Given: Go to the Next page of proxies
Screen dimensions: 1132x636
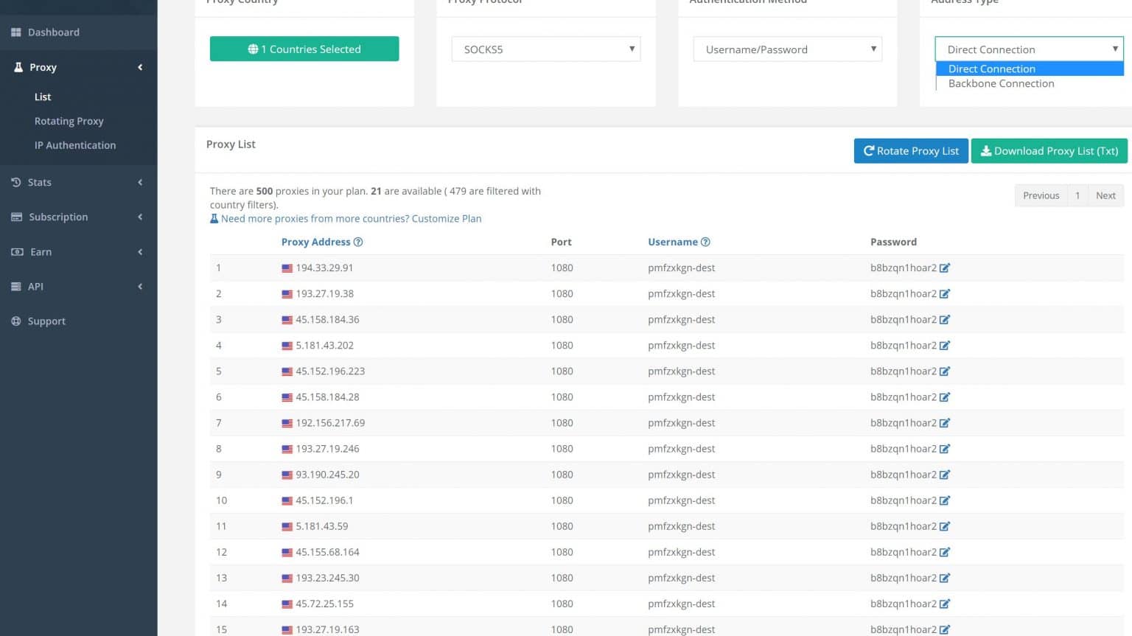Looking at the screenshot, I should [x=1105, y=195].
